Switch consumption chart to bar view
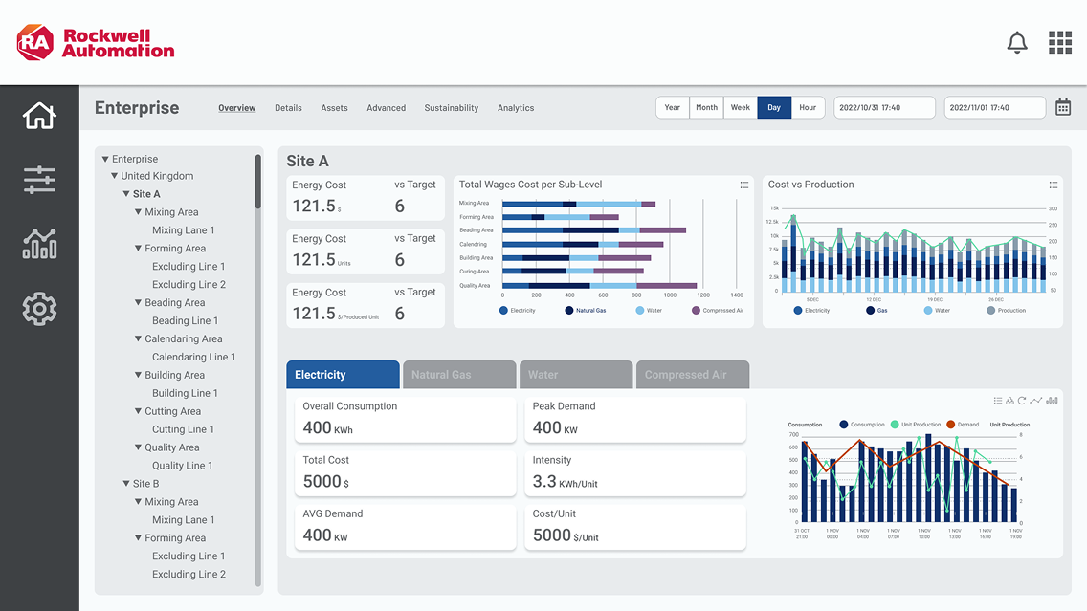This screenshot has width=1087, height=611. click(1052, 401)
